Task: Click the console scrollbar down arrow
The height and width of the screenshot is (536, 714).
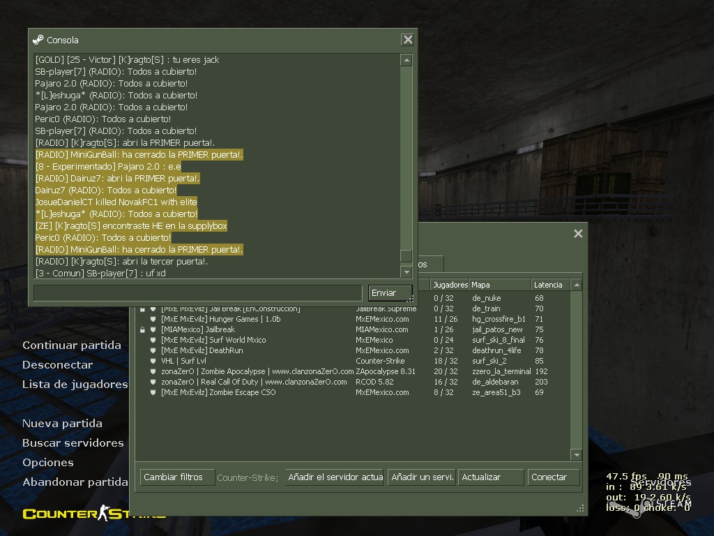Action: (407, 272)
